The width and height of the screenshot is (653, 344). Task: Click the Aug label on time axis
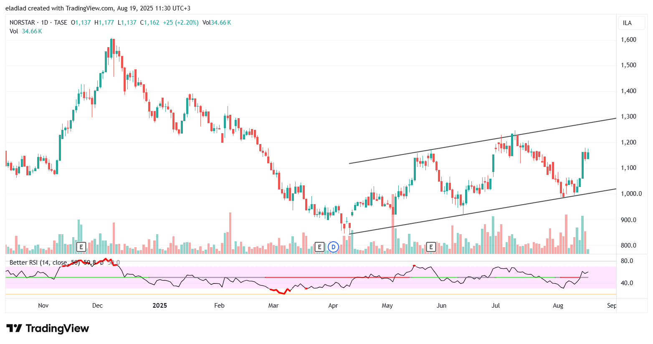[x=558, y=306]
